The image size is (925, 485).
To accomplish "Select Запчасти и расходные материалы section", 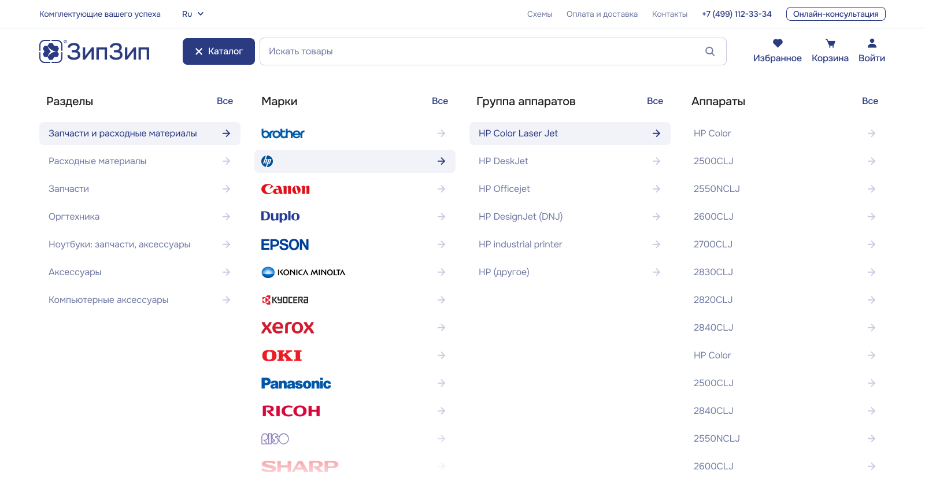I will pos(140,134).
